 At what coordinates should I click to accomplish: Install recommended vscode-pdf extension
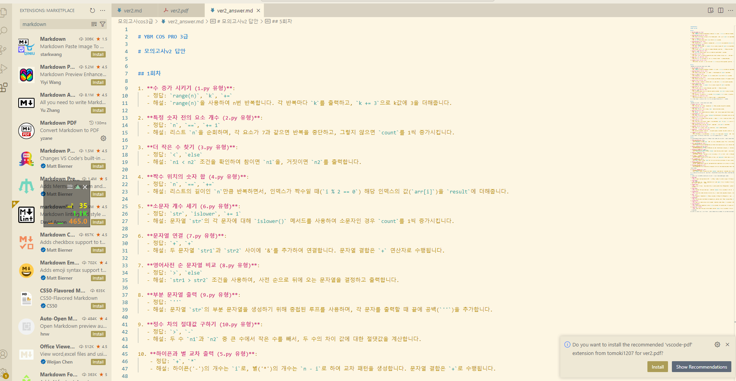click(658, 367)
